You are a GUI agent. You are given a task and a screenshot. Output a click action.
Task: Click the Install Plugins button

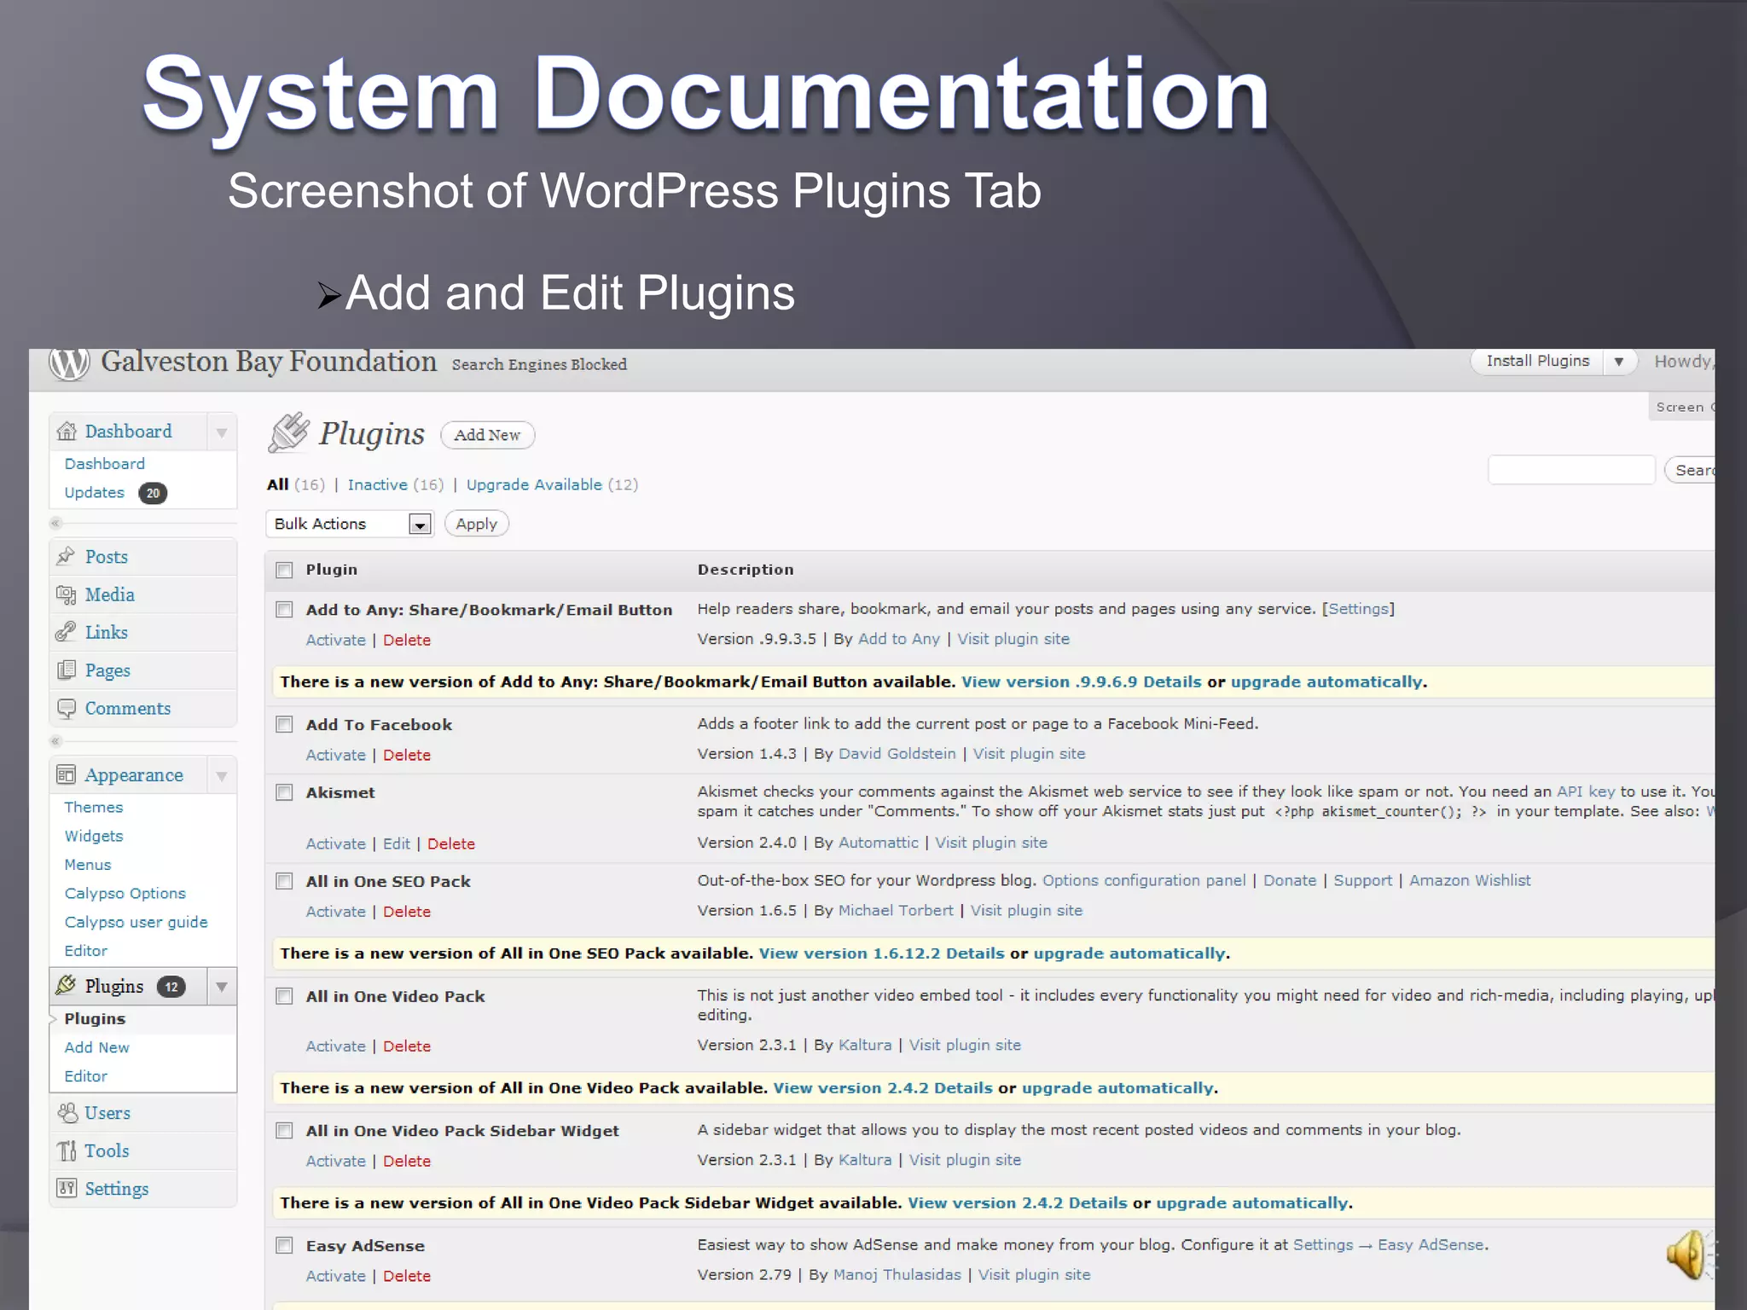pyautogui.click(x=1537, y=361)
